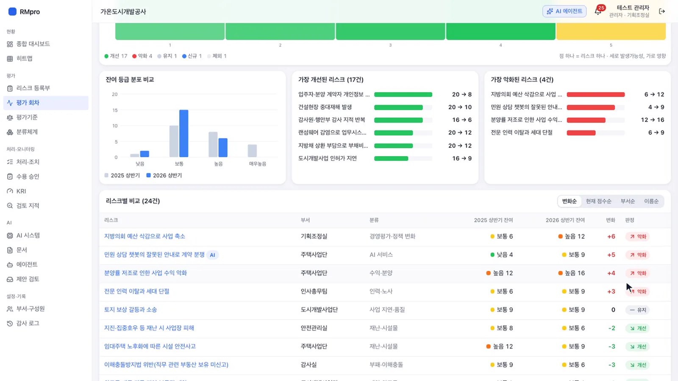
Task: Go to 부서·구성원 page
Action: (46, 309)
